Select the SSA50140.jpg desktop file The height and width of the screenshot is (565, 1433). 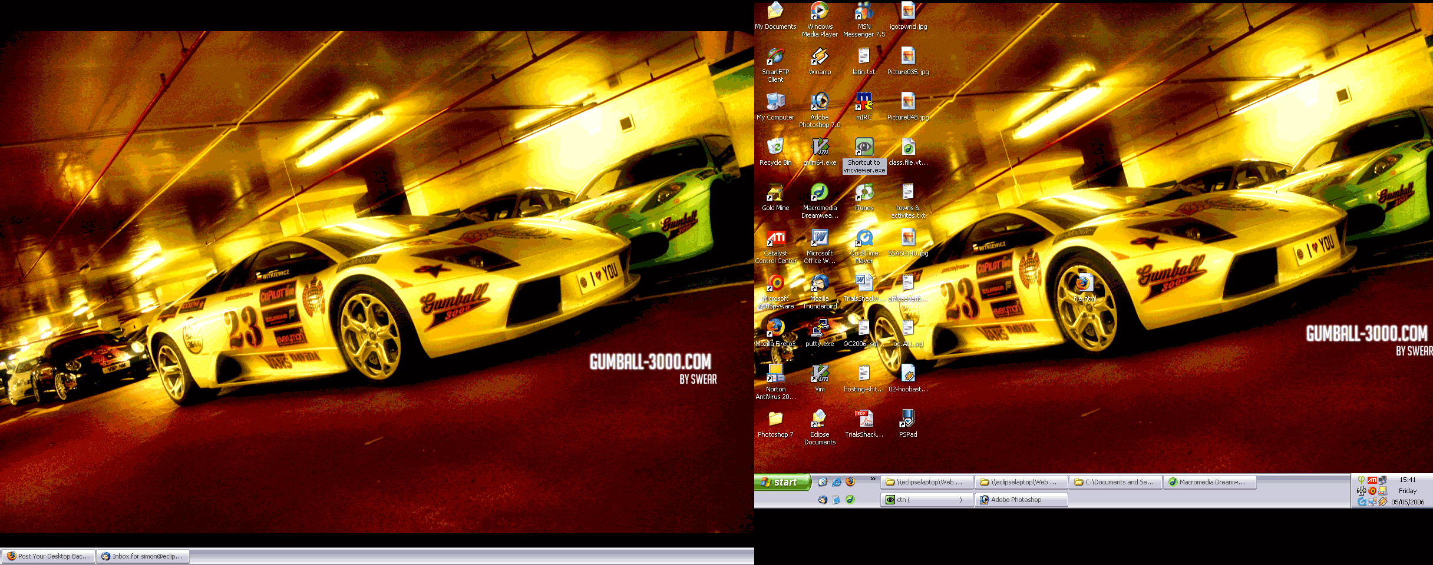pyautogui.click(x=908, y=242)
